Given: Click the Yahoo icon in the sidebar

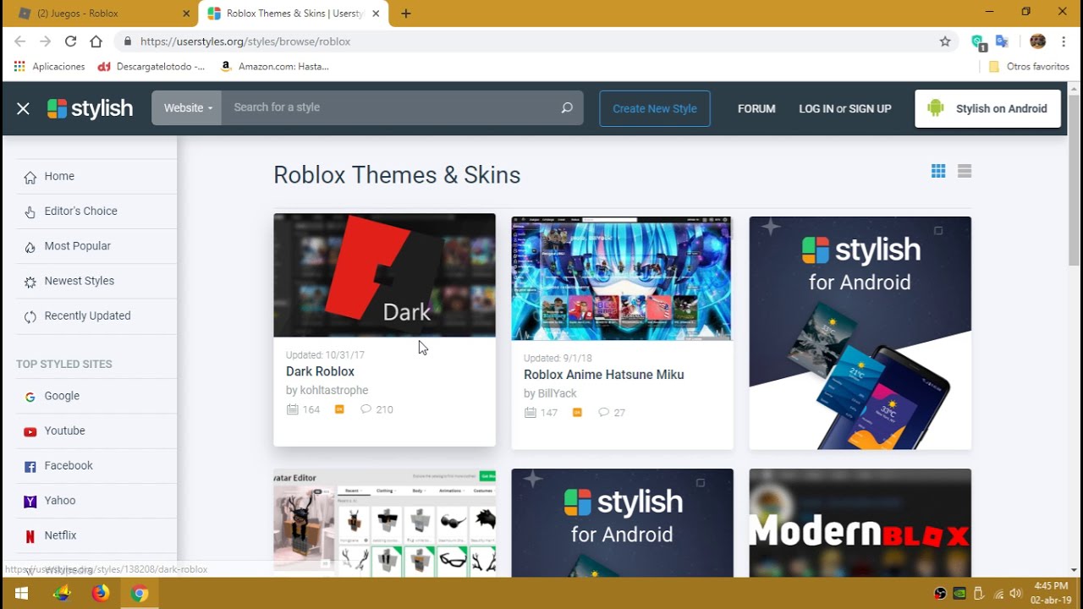Looking at the screenshot, I should pos(30,502).
